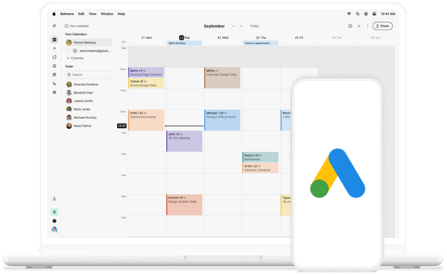Click the September month title
The width and height of the screenshot is (447, 276).
(x=214, y=26)
